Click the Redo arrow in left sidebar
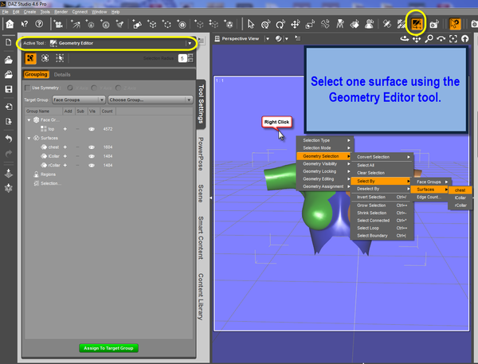Image resolution: width=478 pixels, height=364 pixels. click(9, 154)
